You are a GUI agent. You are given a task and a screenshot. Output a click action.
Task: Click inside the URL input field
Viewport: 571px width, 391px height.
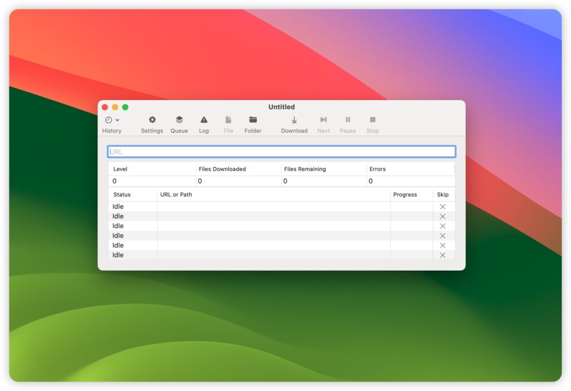pyautogui.click(x=281, y=151)
